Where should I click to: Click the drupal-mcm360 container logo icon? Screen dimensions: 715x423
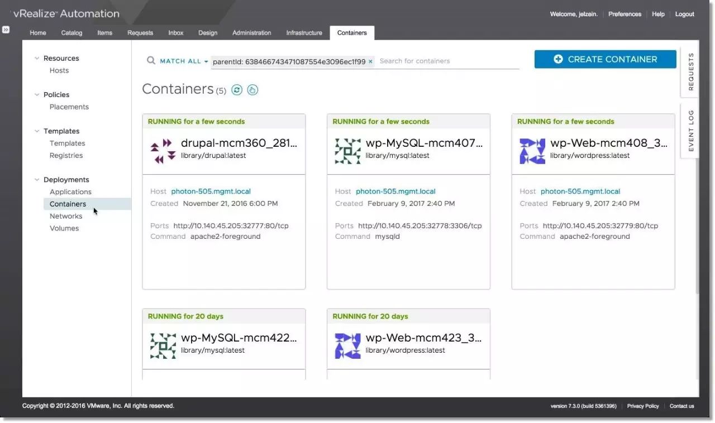click(163, 151)
